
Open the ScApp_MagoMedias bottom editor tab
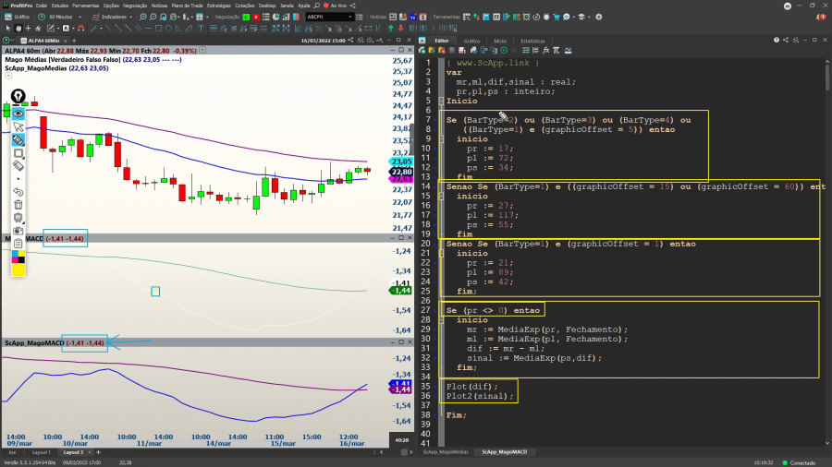click(446, 452)
